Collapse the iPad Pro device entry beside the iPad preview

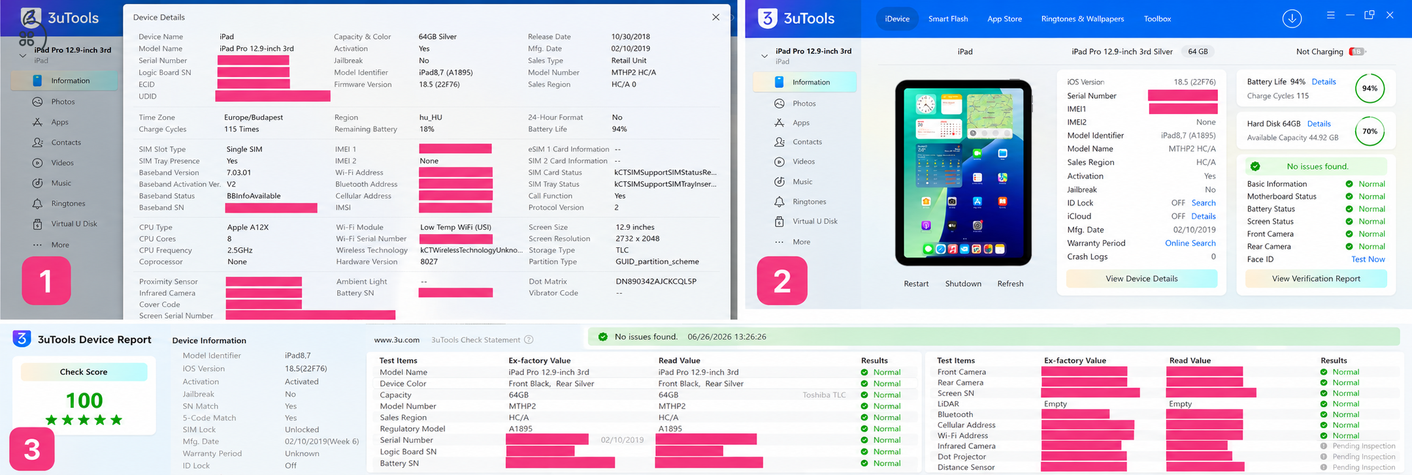pyautogui.click(x=764, y=56)
